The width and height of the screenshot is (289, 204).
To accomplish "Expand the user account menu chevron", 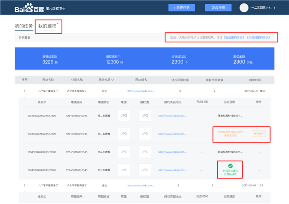I will pyautogui.click(x=276, y=8).
